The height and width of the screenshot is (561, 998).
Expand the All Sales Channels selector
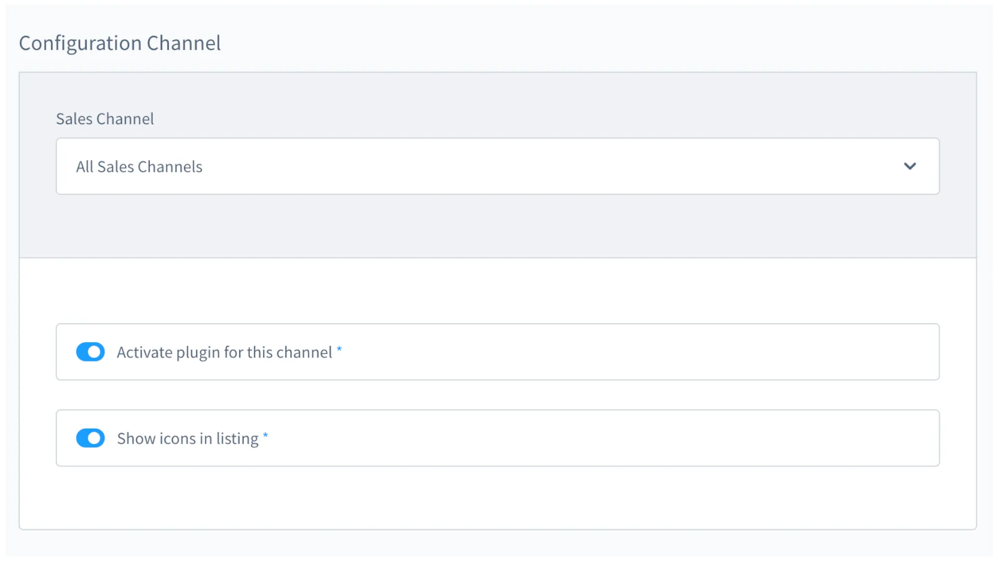pyautogui.click(x=497, y=166)
